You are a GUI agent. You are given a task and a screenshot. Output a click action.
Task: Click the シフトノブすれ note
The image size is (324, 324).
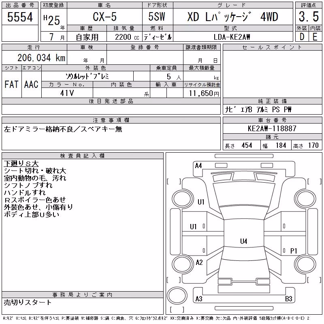click(x=28, y=185)
